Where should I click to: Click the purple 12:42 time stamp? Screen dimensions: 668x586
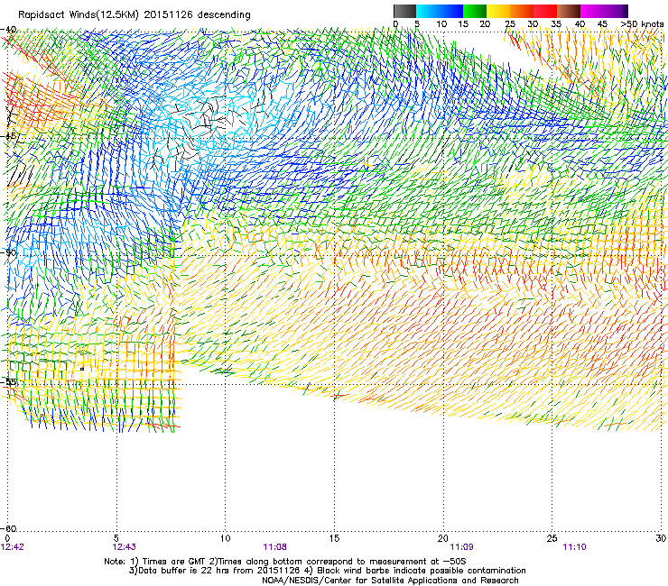[13, 547]
